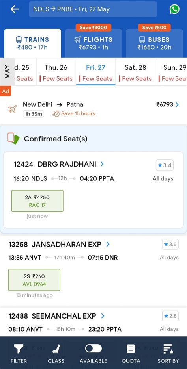Toggle the Available switch

[x=93, y=349]
